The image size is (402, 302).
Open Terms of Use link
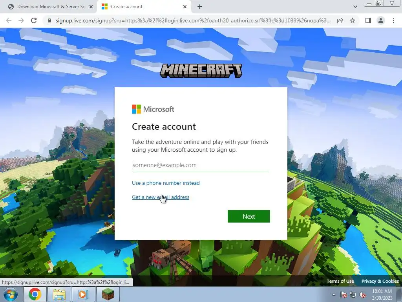(x=340, y=281)
